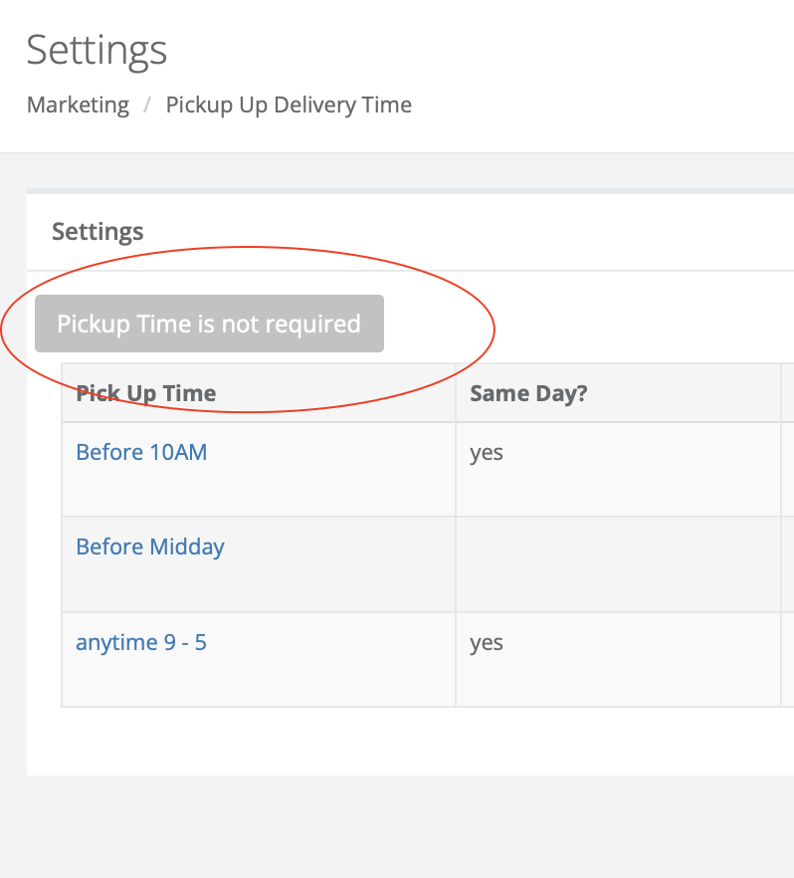This screenshot has height=878, width=794.
Task: Click the 'Same Day?' column header
Action: pos(528,393)
